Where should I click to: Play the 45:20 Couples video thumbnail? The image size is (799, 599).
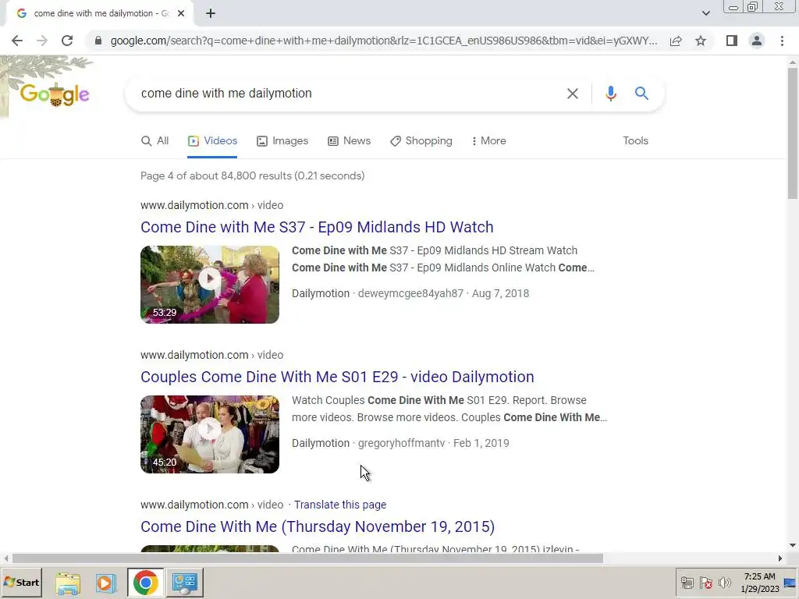tap(210, 434)
